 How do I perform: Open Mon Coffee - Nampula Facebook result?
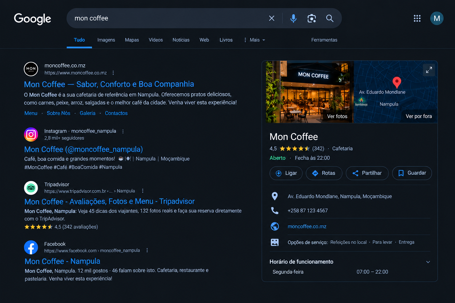[x=63, y=261]
